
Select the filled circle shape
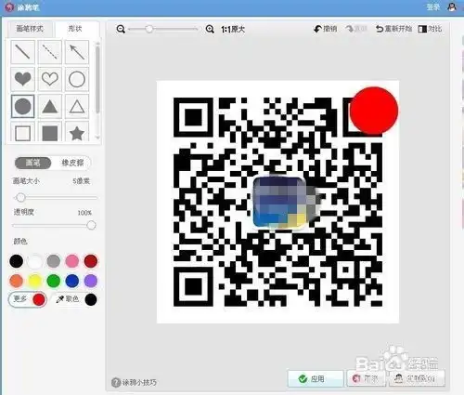(x=22, y=106)
